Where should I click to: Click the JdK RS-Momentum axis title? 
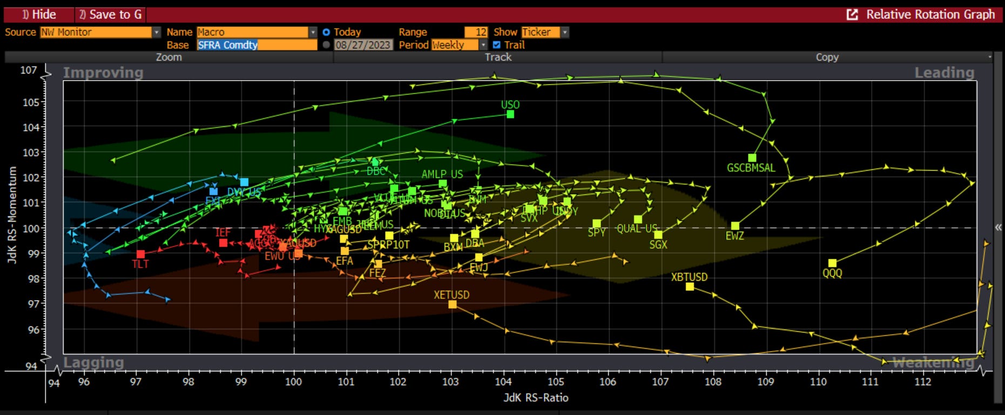pyautogui.click(x=12, y=215)
